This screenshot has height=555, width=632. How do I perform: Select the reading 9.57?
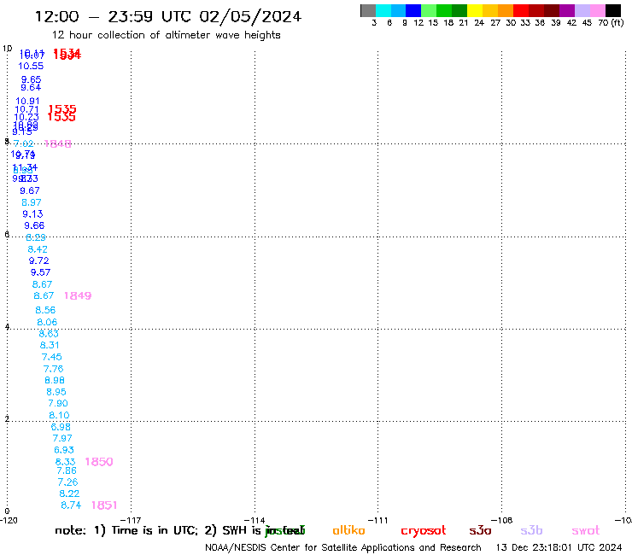[x=40, y=272]
